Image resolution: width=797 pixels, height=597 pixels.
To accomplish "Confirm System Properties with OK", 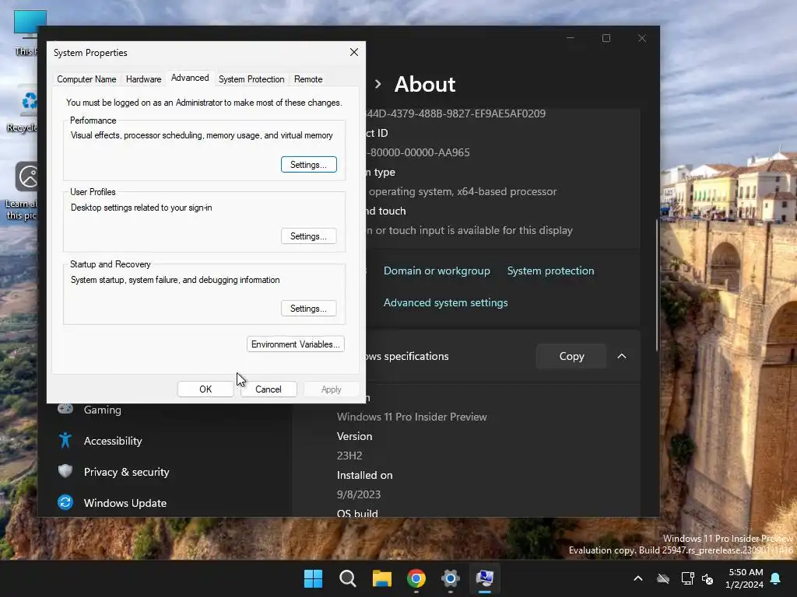I will click(205, 389).
